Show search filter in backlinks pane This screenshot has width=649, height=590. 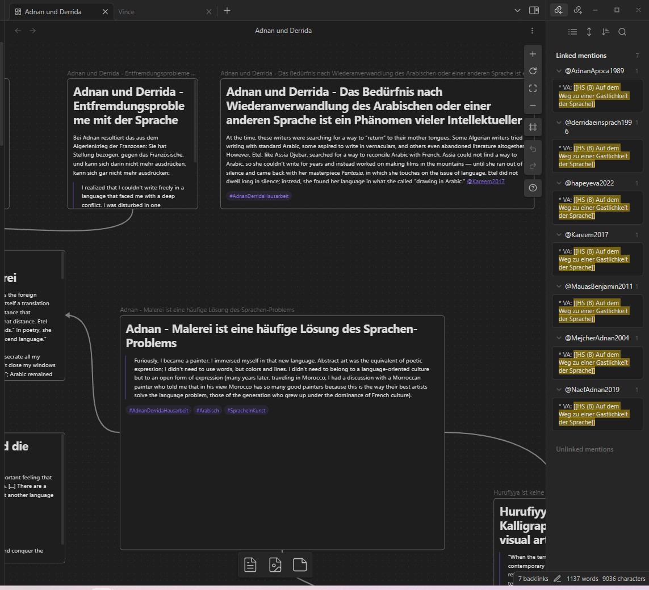[622, 32]
